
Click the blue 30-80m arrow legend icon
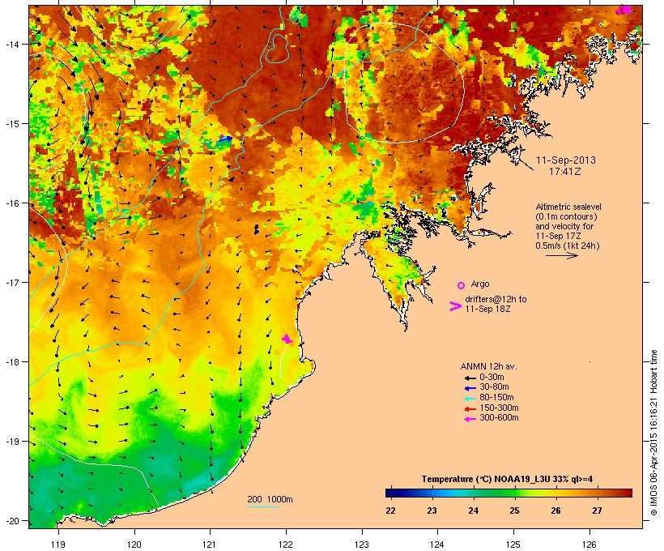pyautogui.click(x=470, y=388)
